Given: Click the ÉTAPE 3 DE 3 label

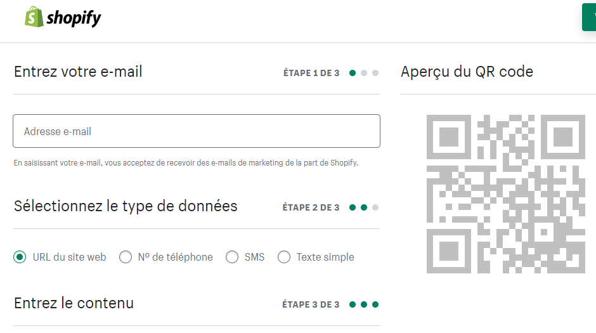Looking at the screenshot, I should click(x=311, y=304).
